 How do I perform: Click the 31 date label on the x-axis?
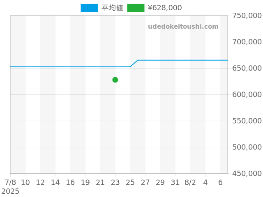point(175,182)
